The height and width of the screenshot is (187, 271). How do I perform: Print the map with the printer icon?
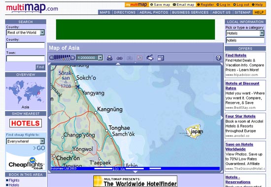(x=109, y=58)
